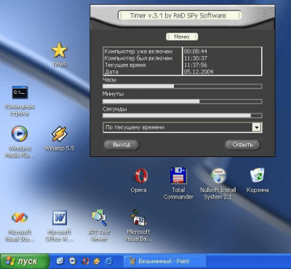
Task: Click the Скрыть button in Timer
Action: 243,145
